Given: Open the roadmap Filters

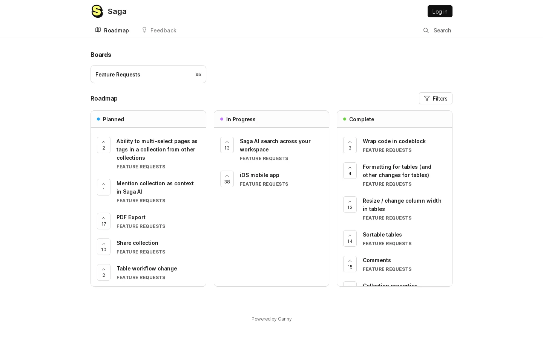Looking at the screenshot, I should (436, 98).
